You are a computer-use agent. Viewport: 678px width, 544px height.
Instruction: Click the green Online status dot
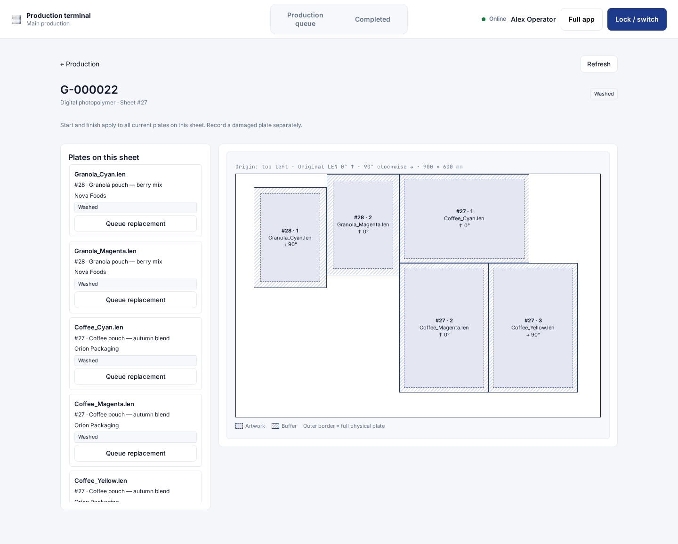pos(484,19)
